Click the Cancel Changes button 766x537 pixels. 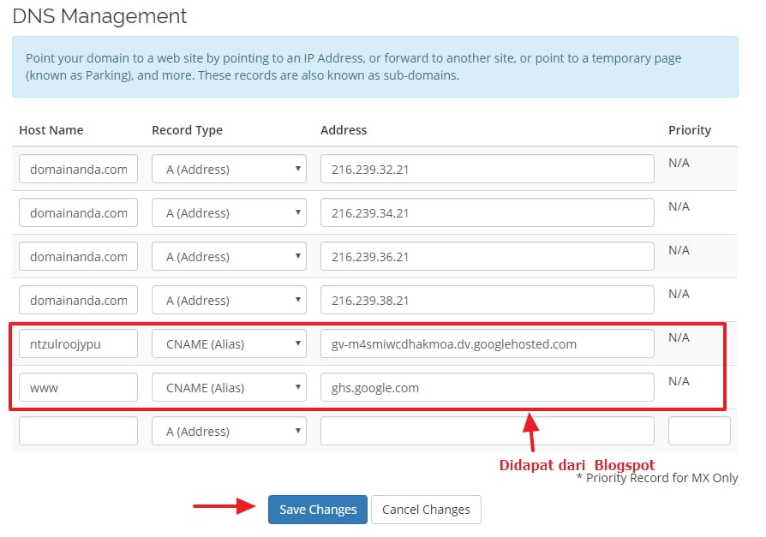pyautogui.click(x=426, y=510)
